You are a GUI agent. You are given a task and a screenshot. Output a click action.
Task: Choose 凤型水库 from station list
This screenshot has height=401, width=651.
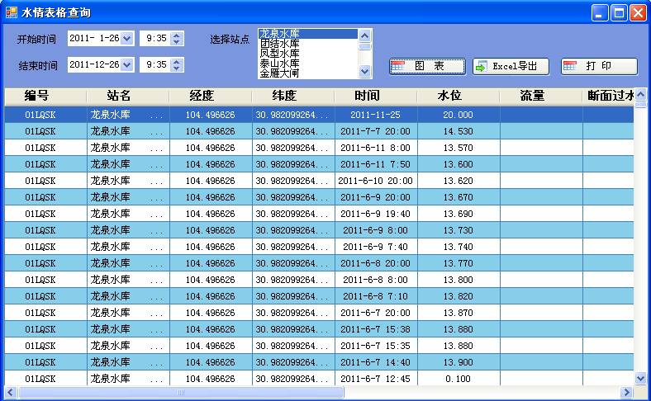point(306,54)
